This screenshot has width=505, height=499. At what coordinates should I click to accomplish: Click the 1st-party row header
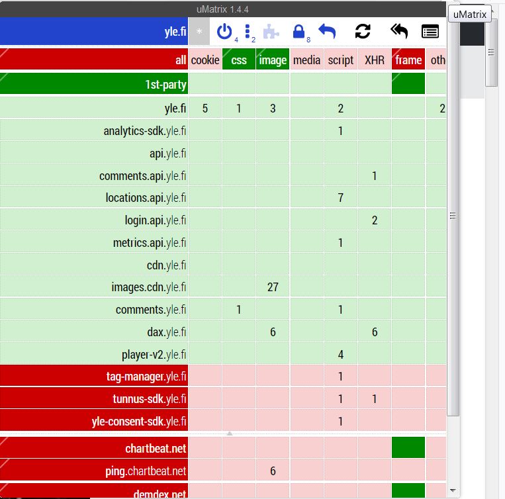[94, 83]
